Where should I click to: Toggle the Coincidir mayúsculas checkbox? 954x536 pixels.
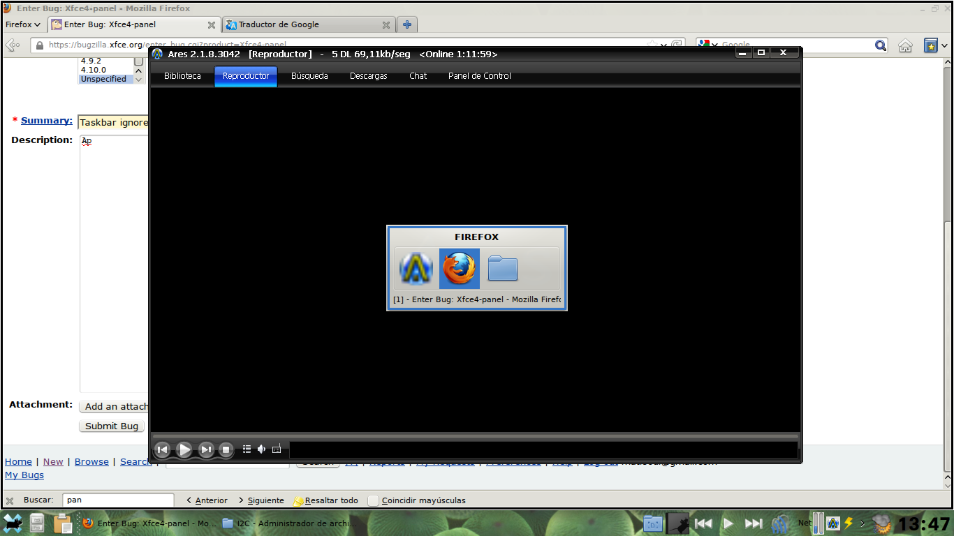pyautogui.click(x=374, y=500)
